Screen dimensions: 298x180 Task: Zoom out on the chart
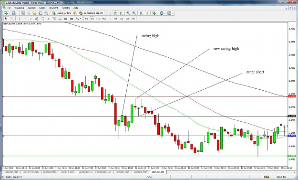(x=134, y=13)
